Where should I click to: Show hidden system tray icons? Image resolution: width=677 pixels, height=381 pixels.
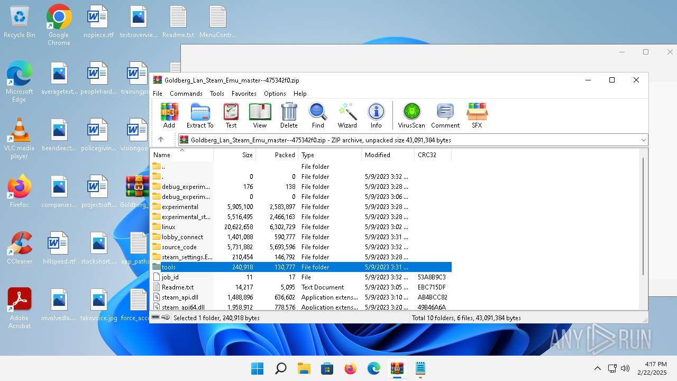coord(598,368)
